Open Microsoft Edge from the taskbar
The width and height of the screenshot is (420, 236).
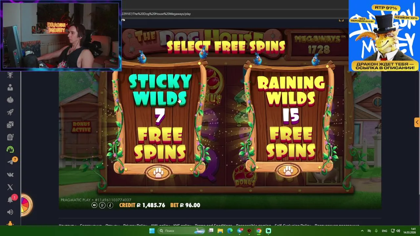230,231
